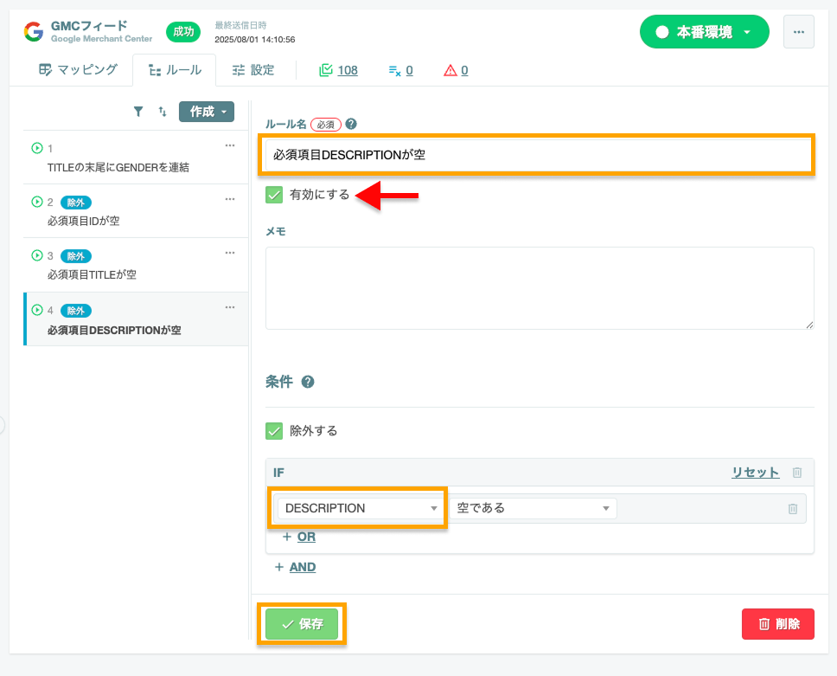Click the timestamp 2025/08/01 14:10:56

254,40
